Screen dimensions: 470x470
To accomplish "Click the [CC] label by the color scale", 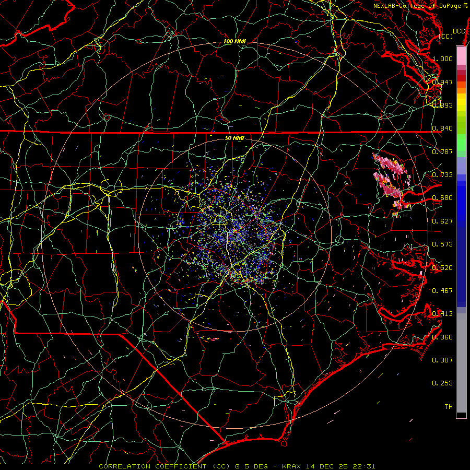I will point(446,36).
